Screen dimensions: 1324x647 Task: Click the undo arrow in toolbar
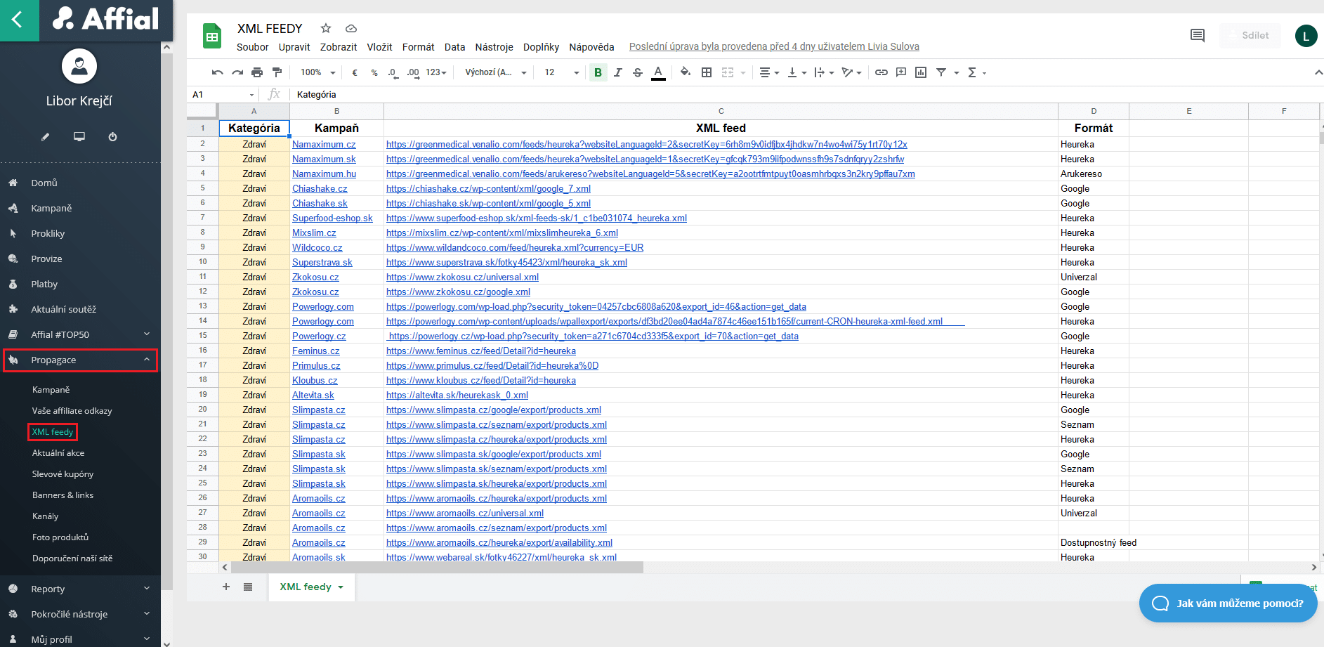coord(218,72)
